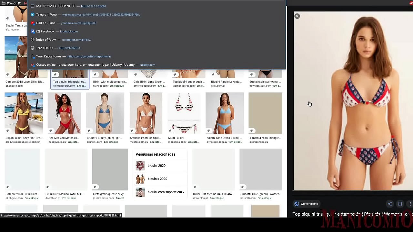The image size is (413, 232).
Task: Open the Your Repositories GitHub suggestion
Action: [48, 56]
